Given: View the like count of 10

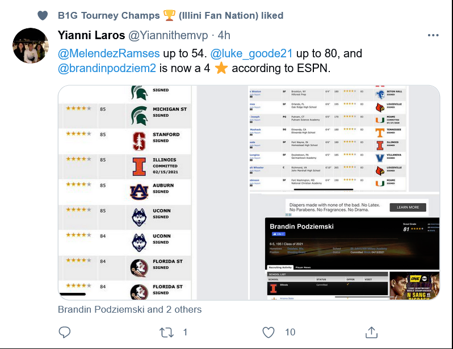Looking at the screenshot, I should (290, 332).
